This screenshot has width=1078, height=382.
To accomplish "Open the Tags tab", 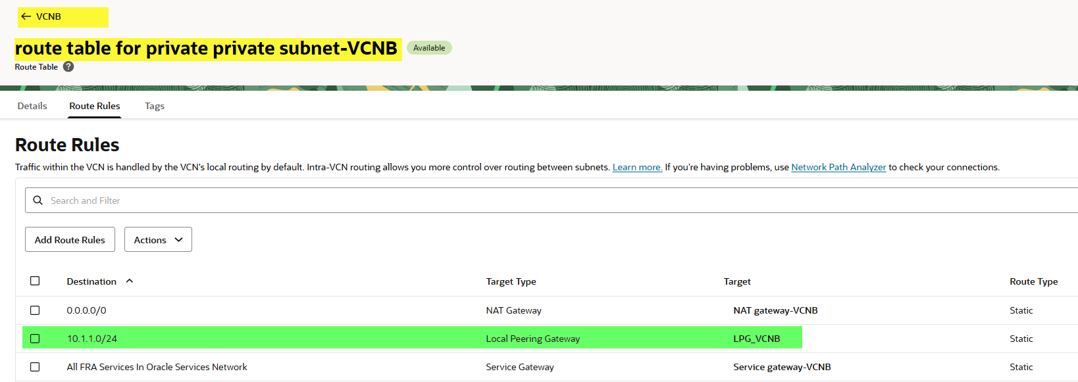I will (155, 106).
